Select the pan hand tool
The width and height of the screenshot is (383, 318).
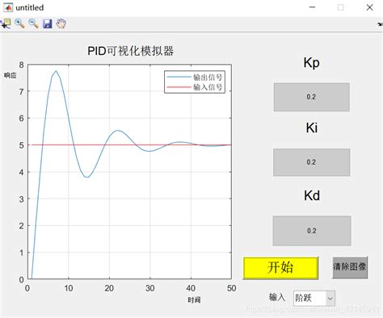(x=61, y=23)
